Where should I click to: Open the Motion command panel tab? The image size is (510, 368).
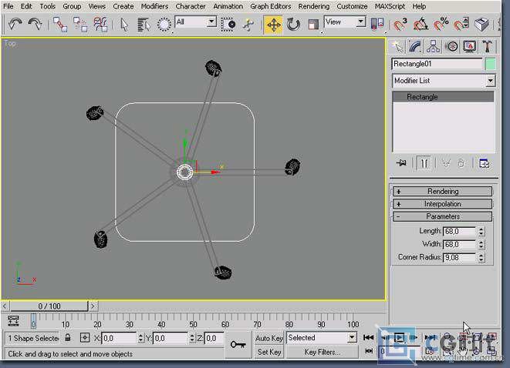451,47
